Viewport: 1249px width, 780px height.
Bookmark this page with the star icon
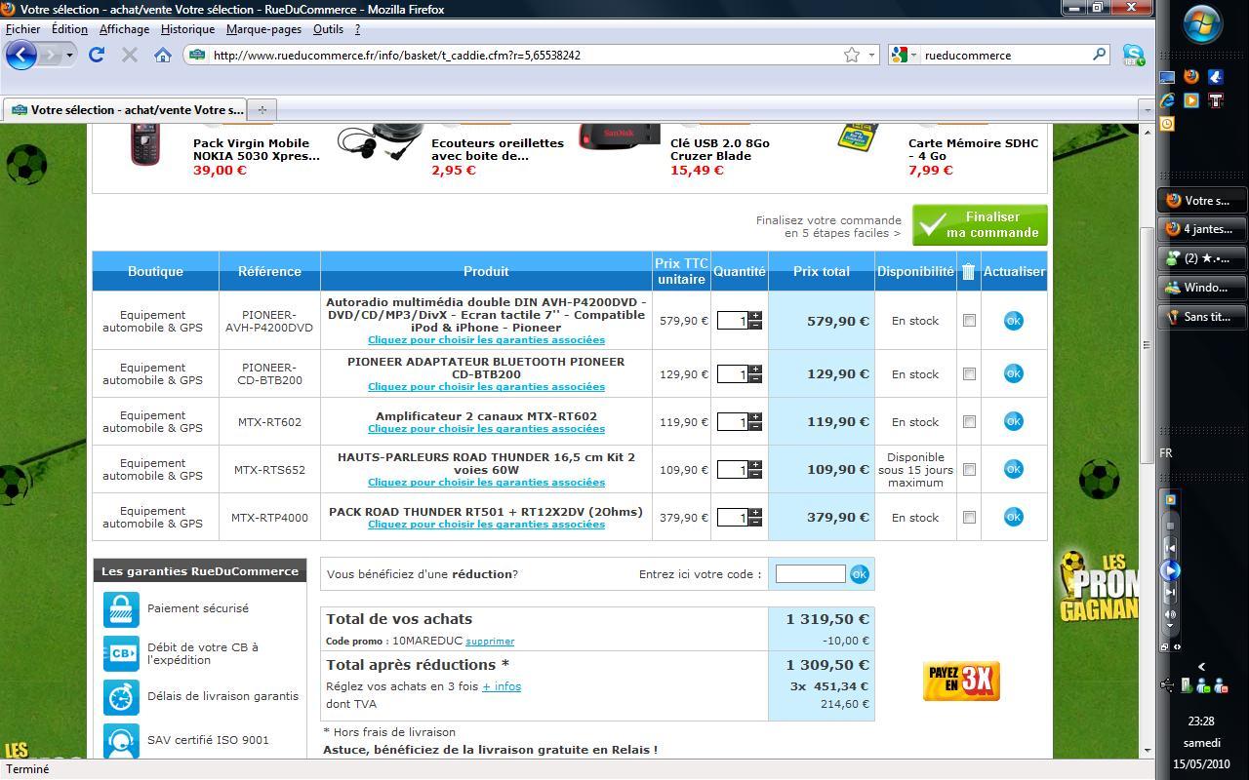(x=852, y=55)
